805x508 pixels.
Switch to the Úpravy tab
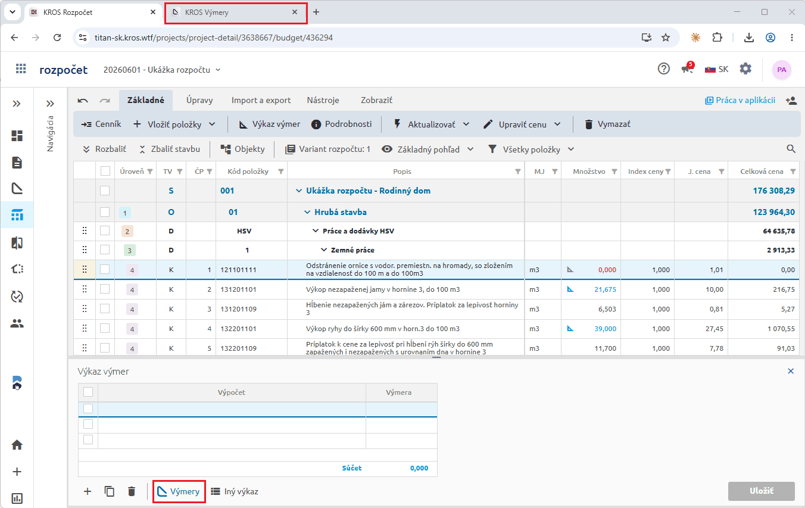pos(199,101)
